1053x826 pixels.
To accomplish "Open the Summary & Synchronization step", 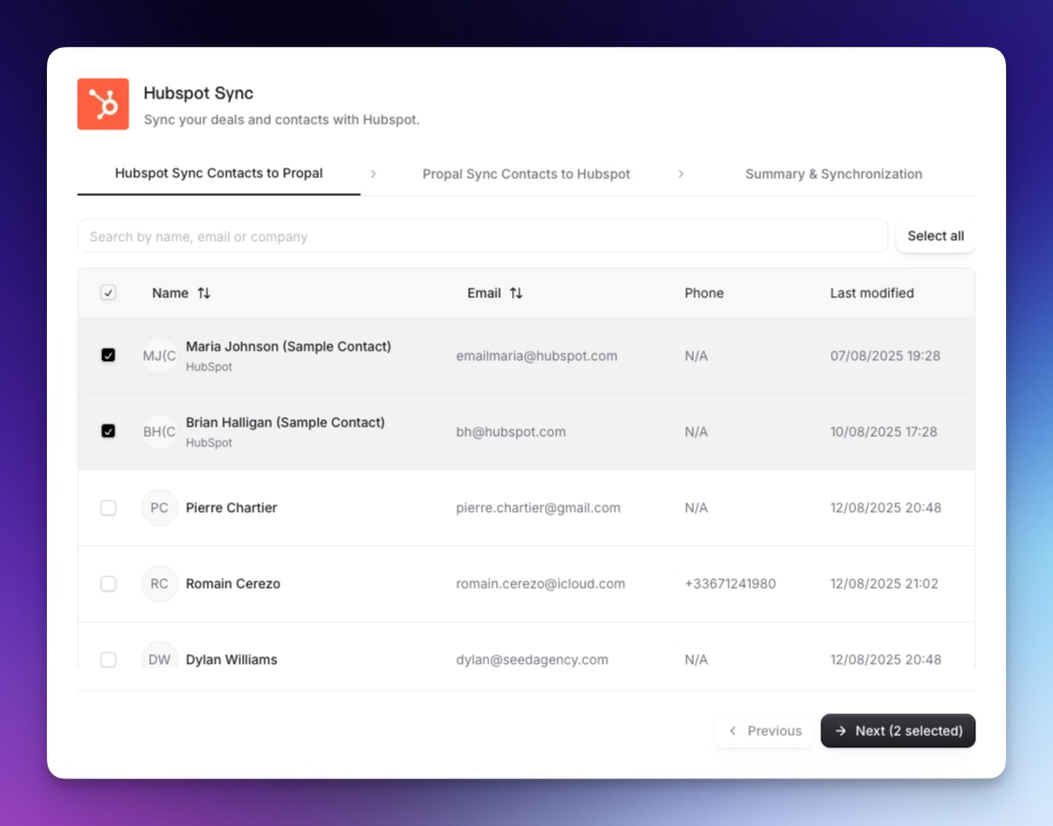I will click(834, 173).
